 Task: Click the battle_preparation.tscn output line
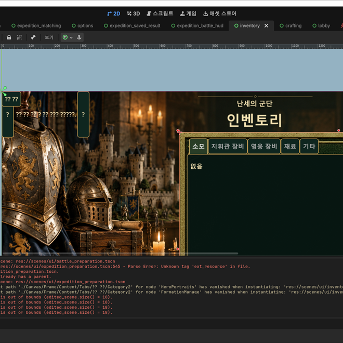coord(58,261)
